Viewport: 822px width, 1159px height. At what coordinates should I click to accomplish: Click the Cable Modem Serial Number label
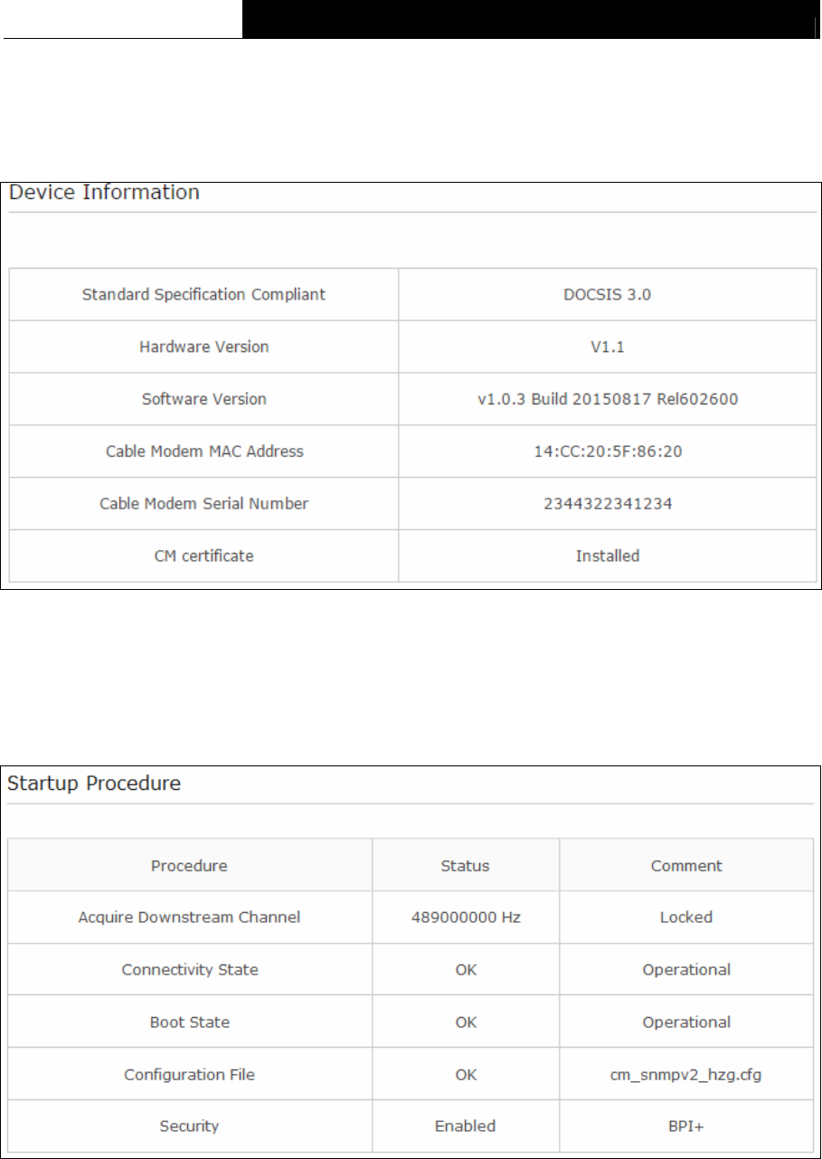(203, 504)
